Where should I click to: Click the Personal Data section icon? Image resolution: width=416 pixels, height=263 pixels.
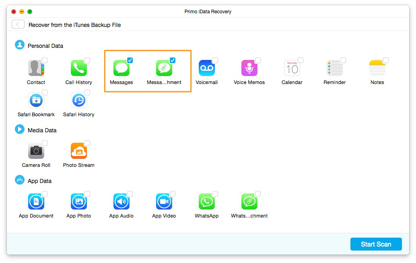(x=20, y=45)
